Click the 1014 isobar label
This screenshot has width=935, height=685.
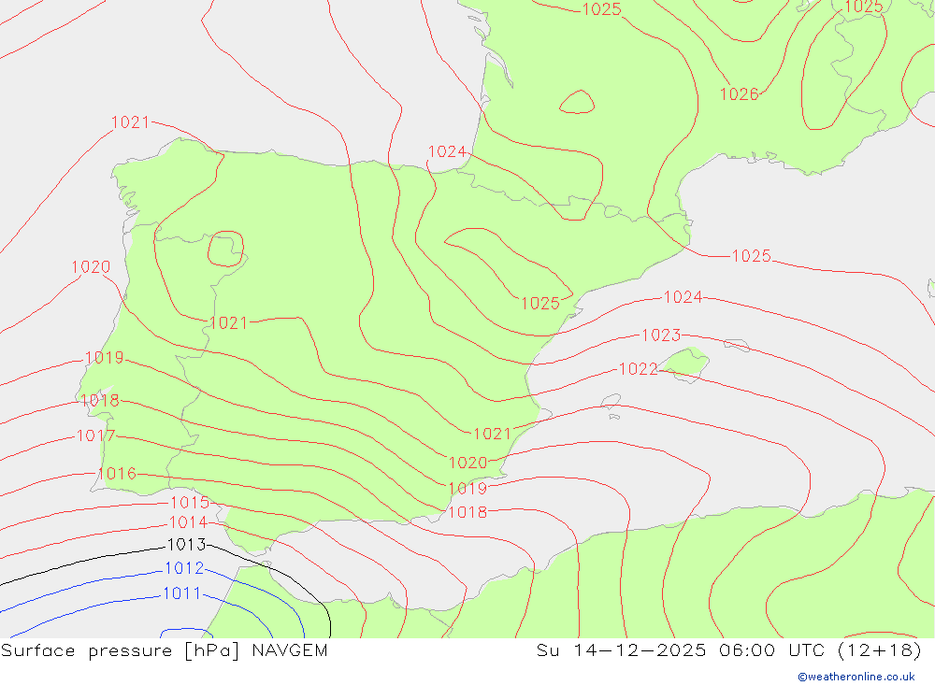(189, 522)
